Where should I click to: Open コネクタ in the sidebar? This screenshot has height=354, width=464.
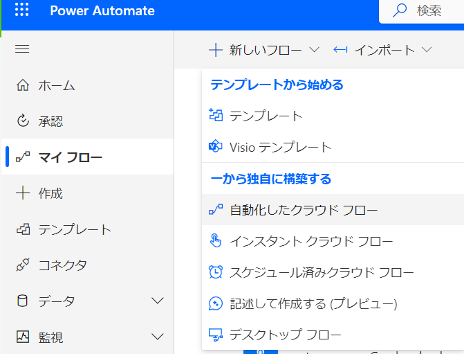[87, 265]
